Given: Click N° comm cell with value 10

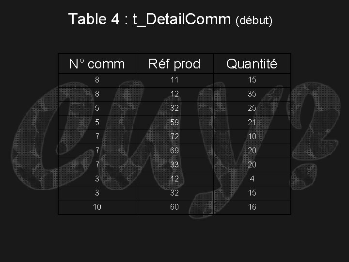Looking at the screenshot, I should [x=97, y=207].
